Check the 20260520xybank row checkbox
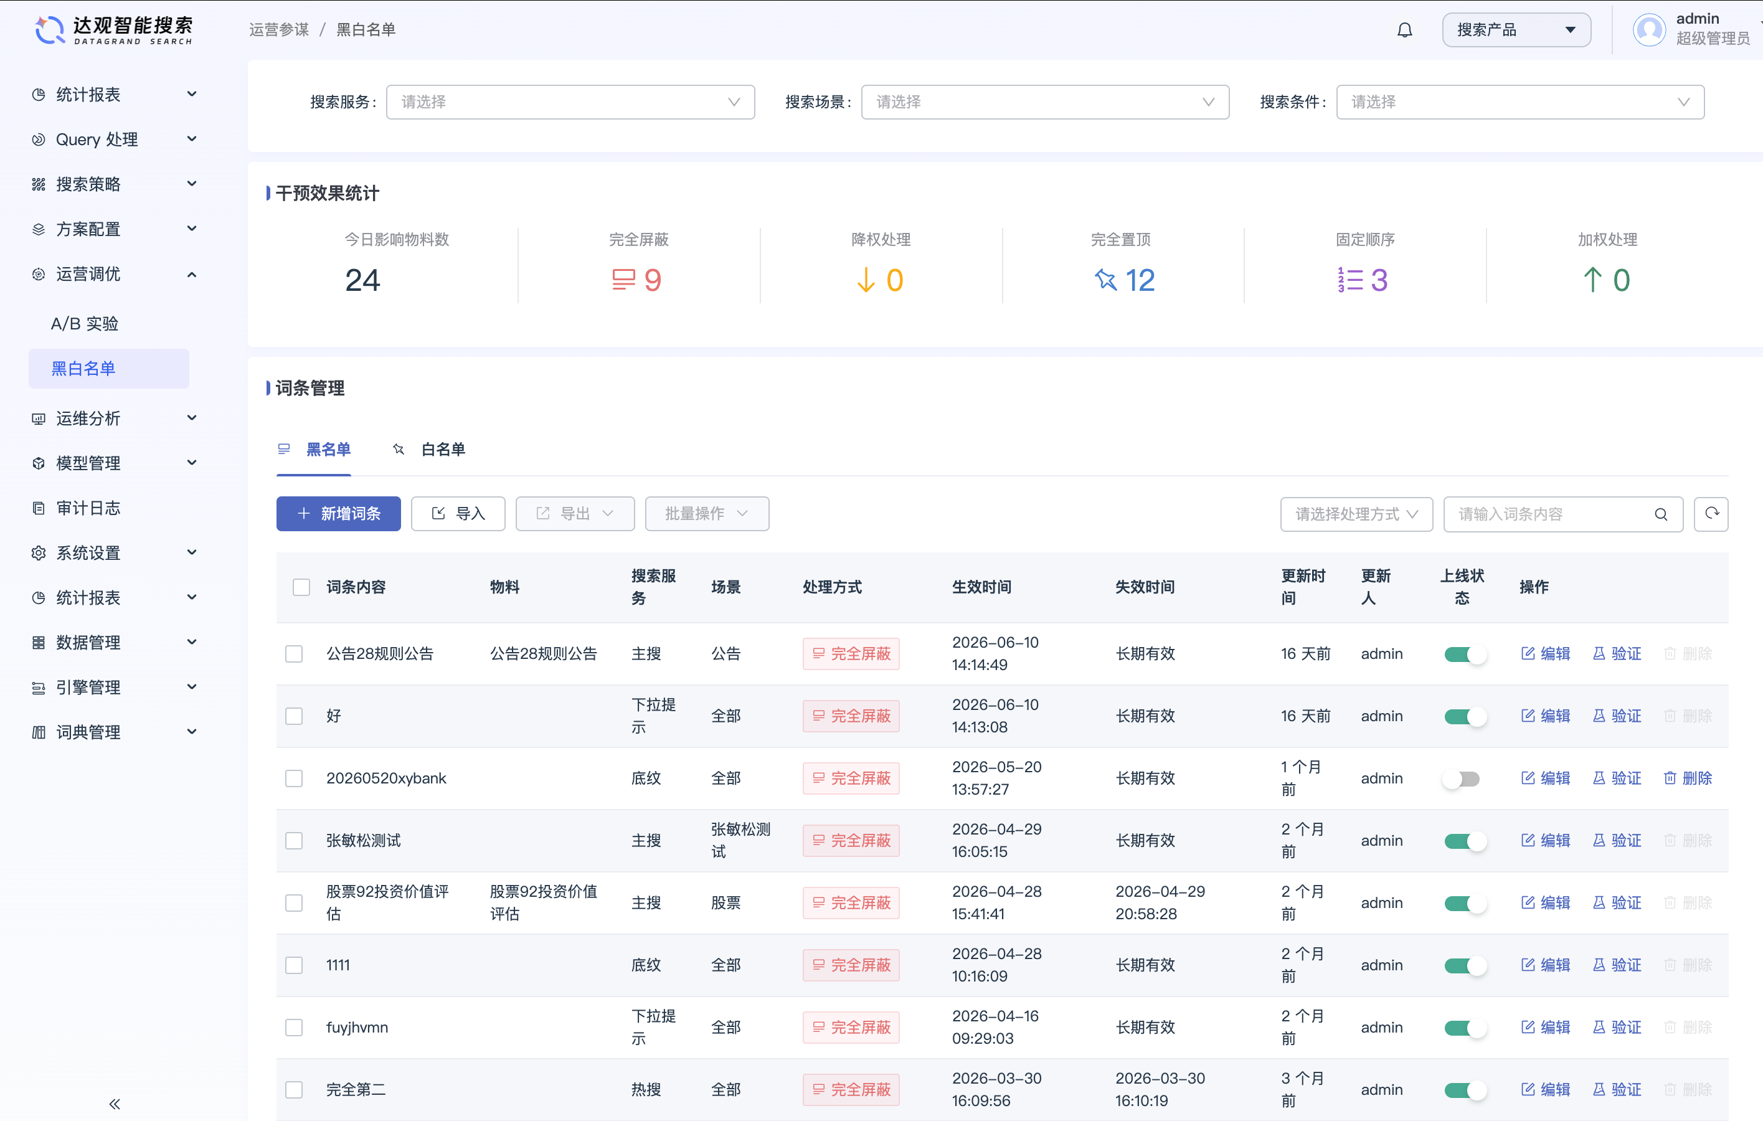Image resolution: width=1763 pixels, height=1121 pixels. click(293, 778)
